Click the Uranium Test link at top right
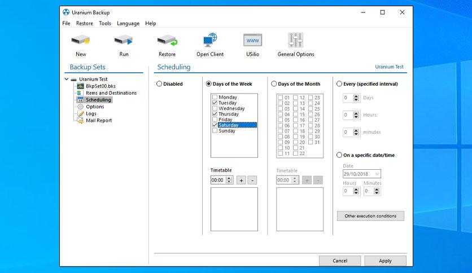This screenshot has width=472, height=273. (x=389, y=67)
